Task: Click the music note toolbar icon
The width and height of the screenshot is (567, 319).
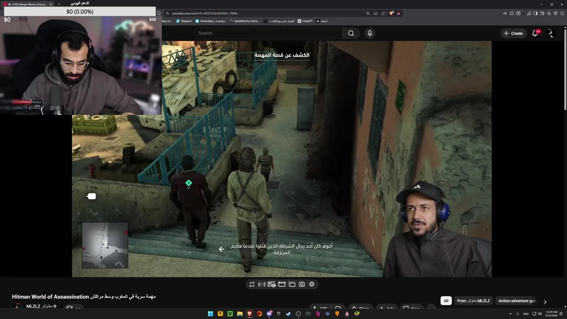Action: pyautogui.click(x=529, y=13)
